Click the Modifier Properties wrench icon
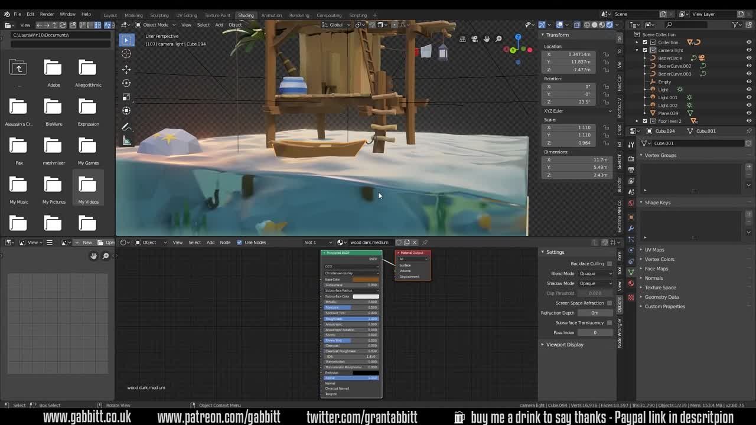The width and height of the screenshot is (756, 425). click(631, 227)
